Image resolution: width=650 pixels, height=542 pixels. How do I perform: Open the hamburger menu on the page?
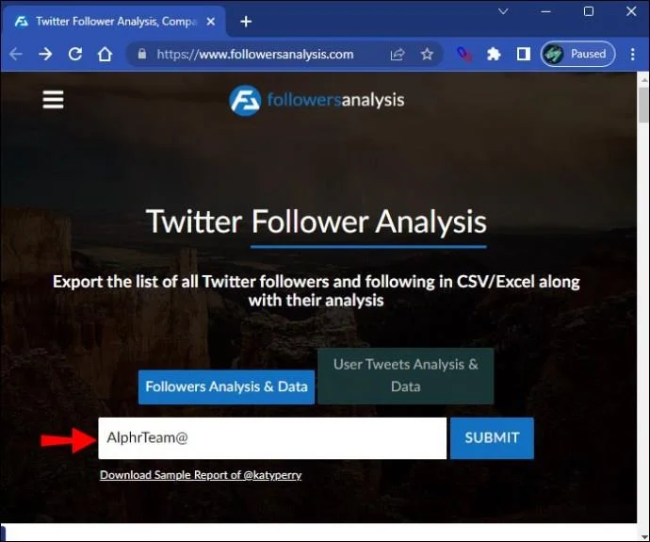tap(53, 100)
